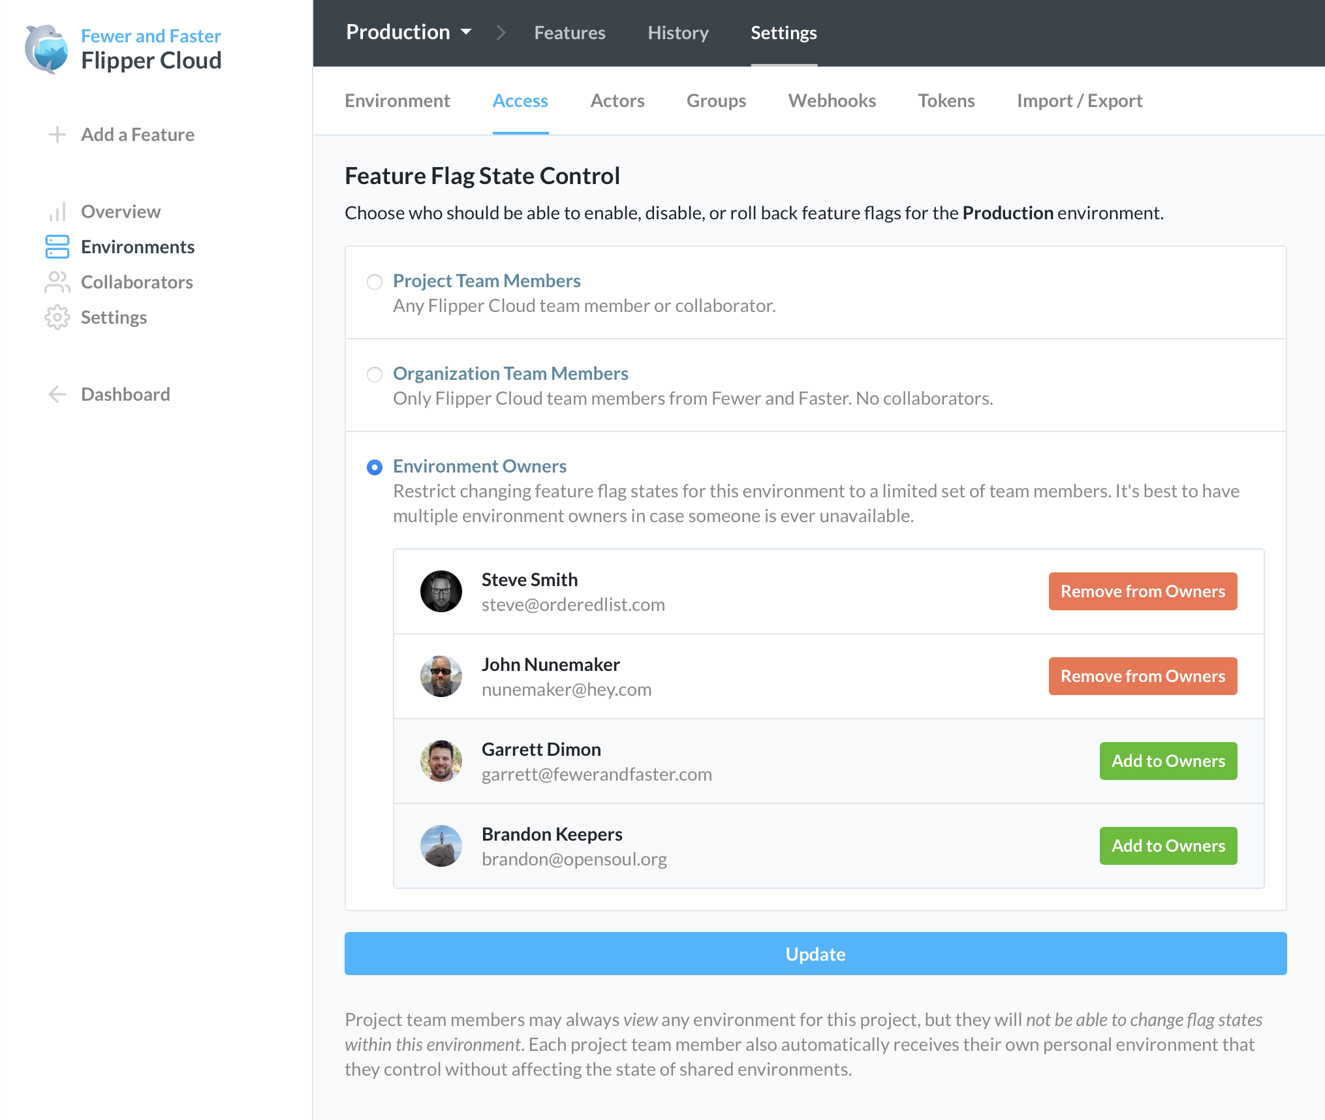Open the Production environment dropdown

408,32
